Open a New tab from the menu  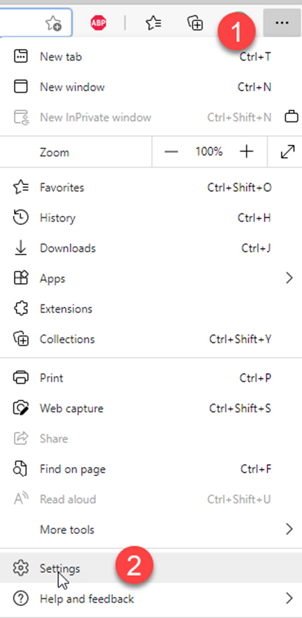[151, 56]
